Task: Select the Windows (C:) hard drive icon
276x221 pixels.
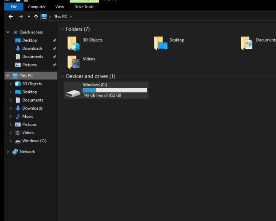Action: (x=73, y=93)
